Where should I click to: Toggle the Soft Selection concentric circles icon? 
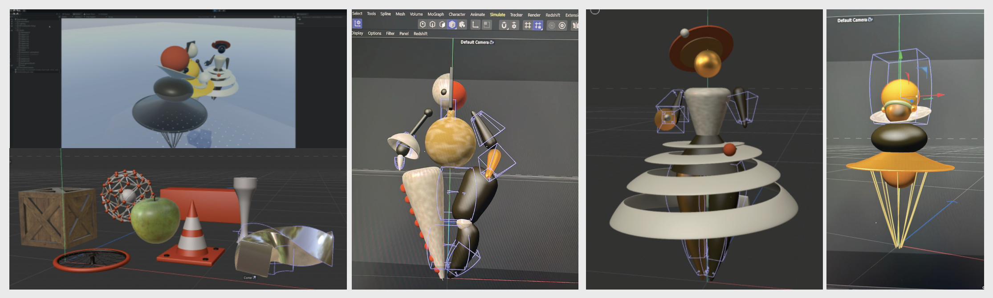click(x=552, y=25)
